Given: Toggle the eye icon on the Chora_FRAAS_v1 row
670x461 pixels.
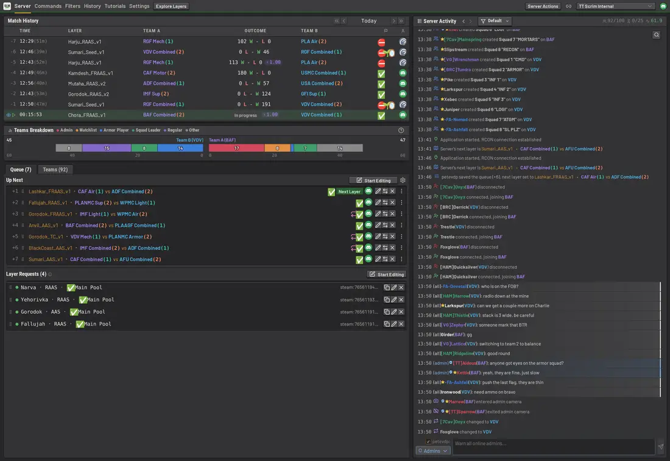Looking at the screenshot, I should coord(8,115).
